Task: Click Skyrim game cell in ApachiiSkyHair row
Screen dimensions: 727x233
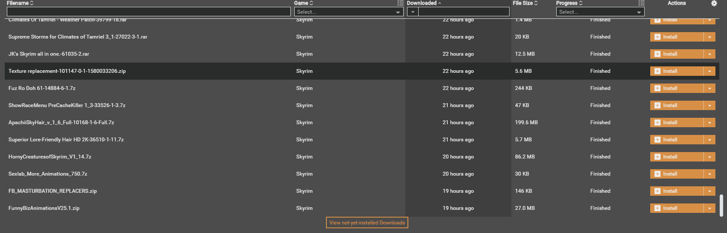Action: click(x=304, y=122)
